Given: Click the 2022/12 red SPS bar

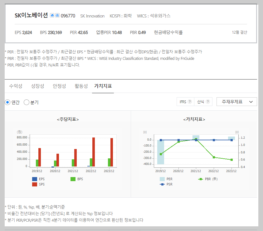Looking at the screenshot, I should pos(94,152).
